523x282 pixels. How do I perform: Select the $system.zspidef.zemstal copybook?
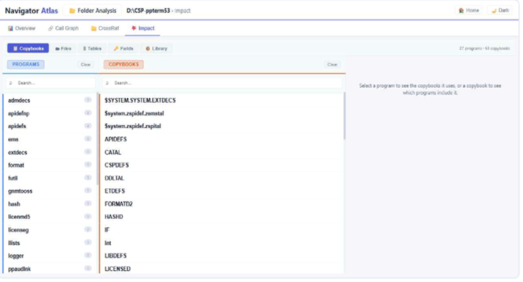[x=222, y=113]
